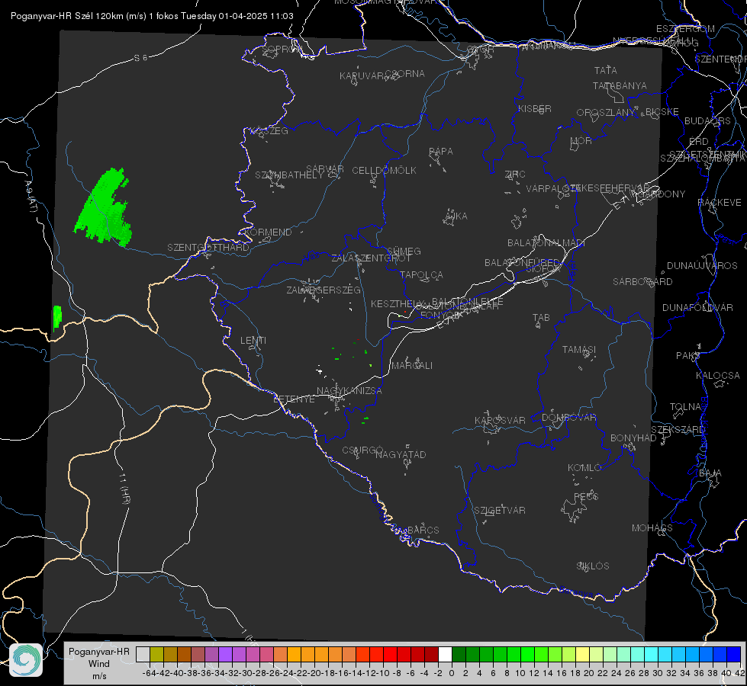Click the ZIRC city label
This screenshot has width=747, height=686.
tap(515, 175)
